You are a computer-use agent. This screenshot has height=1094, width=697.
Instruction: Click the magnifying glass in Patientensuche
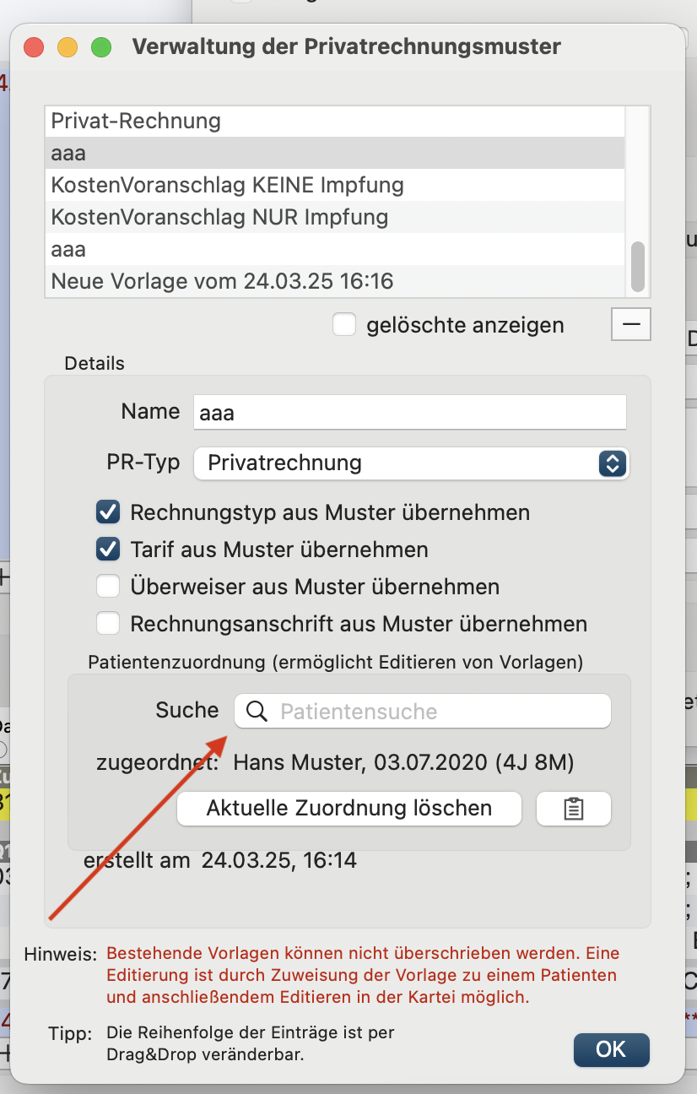point(257,712)
